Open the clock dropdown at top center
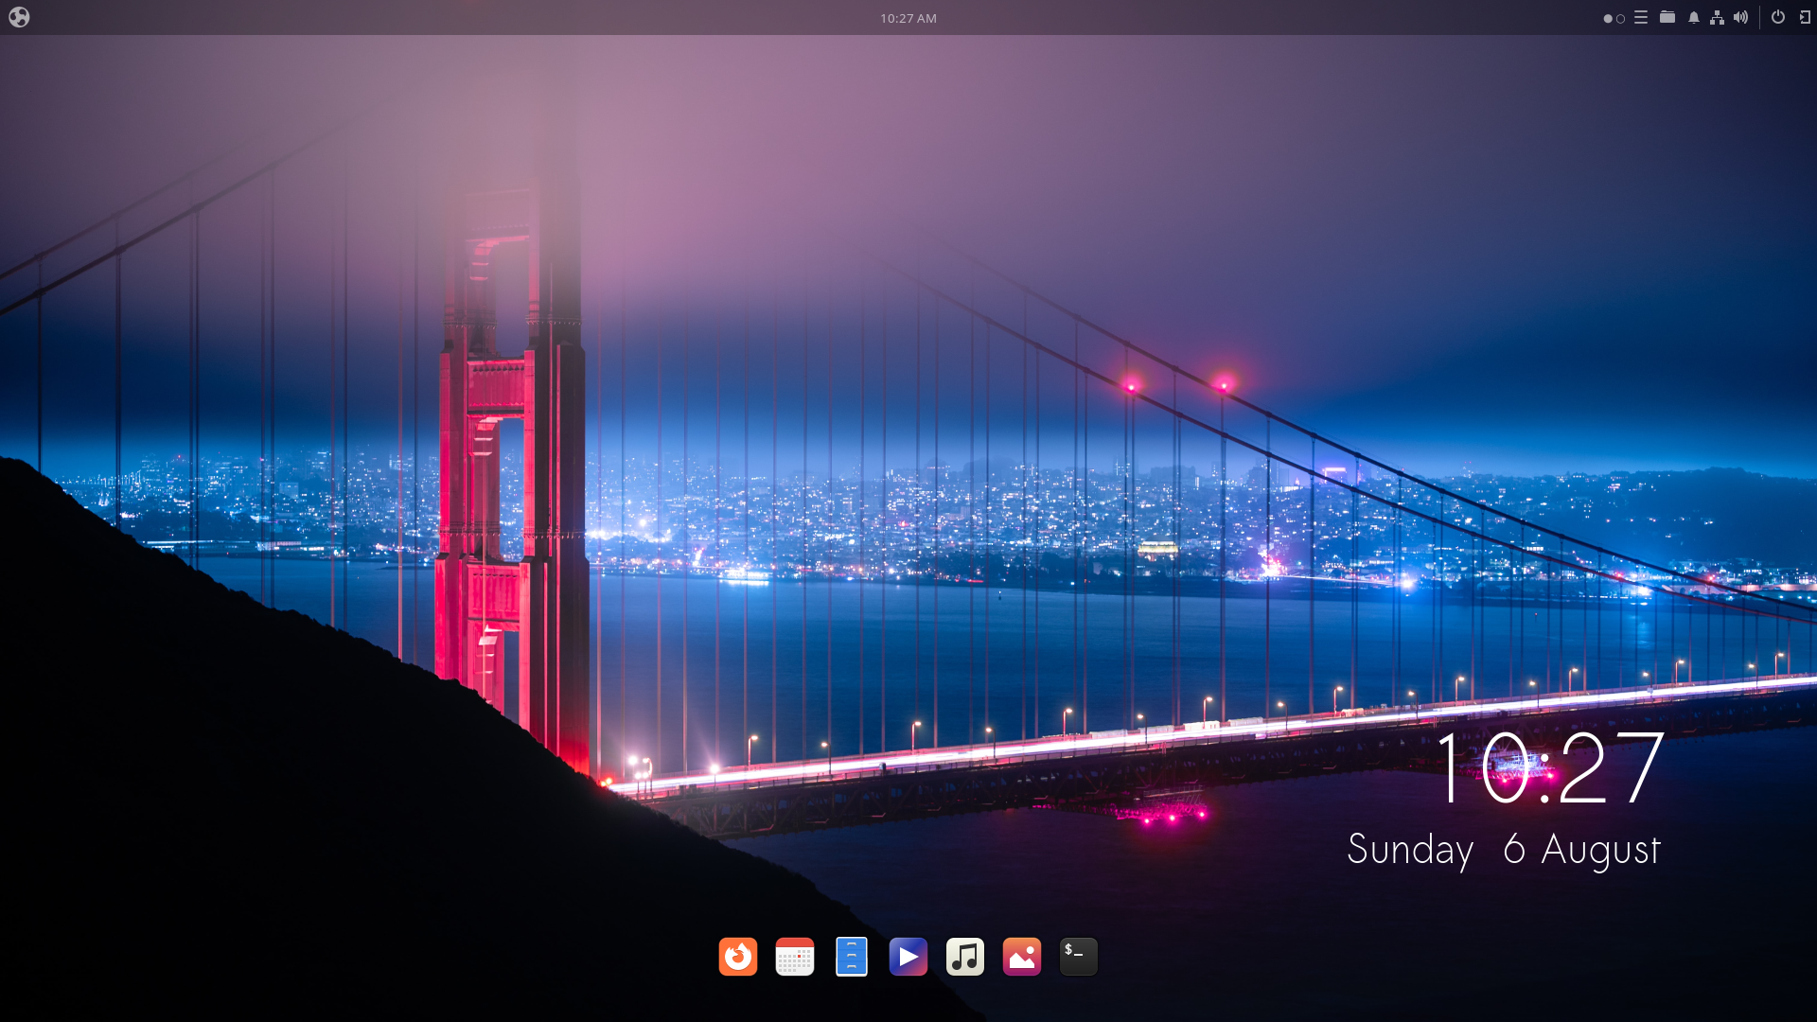Screen dimensions: 1817x1022 coord(908,17)
